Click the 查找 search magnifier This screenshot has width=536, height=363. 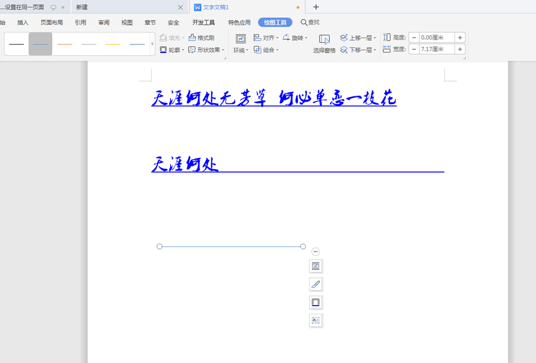(x=310, y=22)
